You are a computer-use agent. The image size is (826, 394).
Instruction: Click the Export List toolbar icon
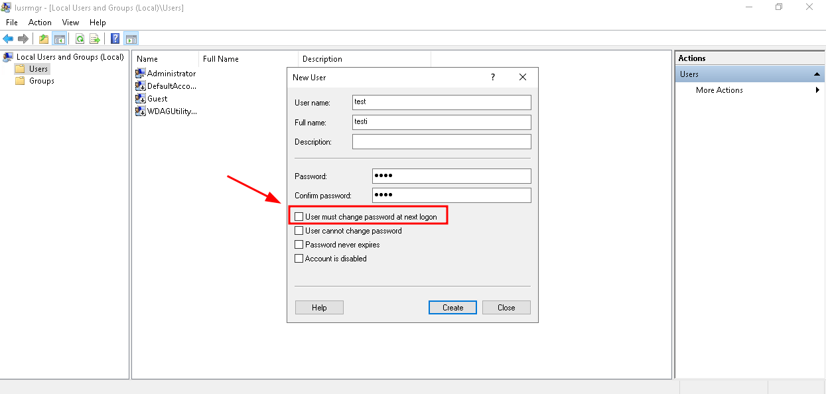coord(95,38)
